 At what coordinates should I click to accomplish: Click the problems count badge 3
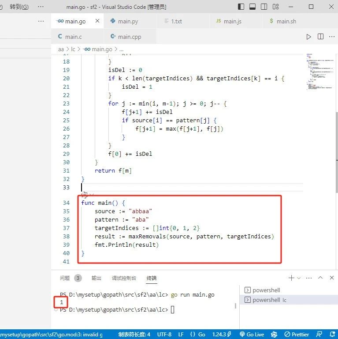[78, 278]
